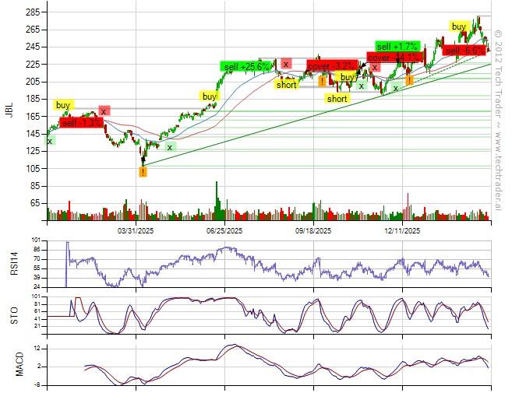Click the green "sell +25.6%" trade label
Screen dimensions: 512x400
click(x=245, y=66)
